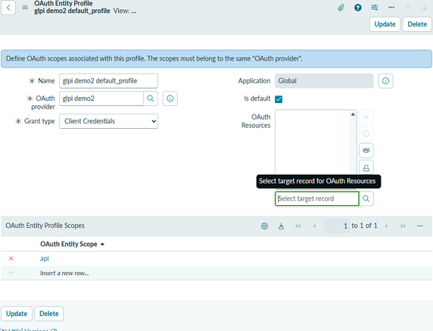Open the attachments paperclip icon
The height and width of the screenshot is (331, 433).
341,8
